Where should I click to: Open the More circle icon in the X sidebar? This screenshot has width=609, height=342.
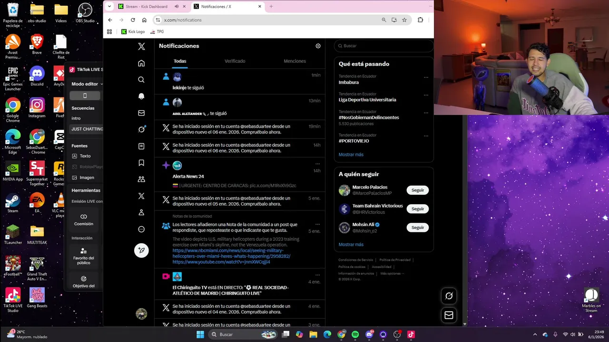tap(141, 229)
